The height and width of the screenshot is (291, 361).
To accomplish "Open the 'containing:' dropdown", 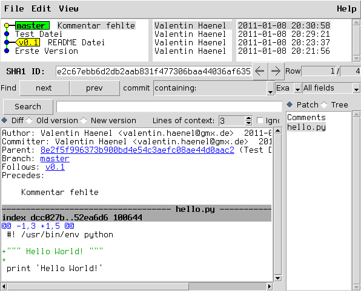I will coord(270,92).
